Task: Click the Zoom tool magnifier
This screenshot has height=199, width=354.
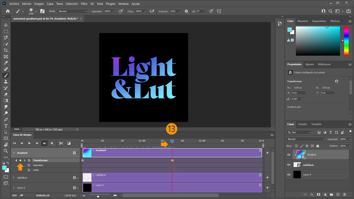Action: (6, 151)
